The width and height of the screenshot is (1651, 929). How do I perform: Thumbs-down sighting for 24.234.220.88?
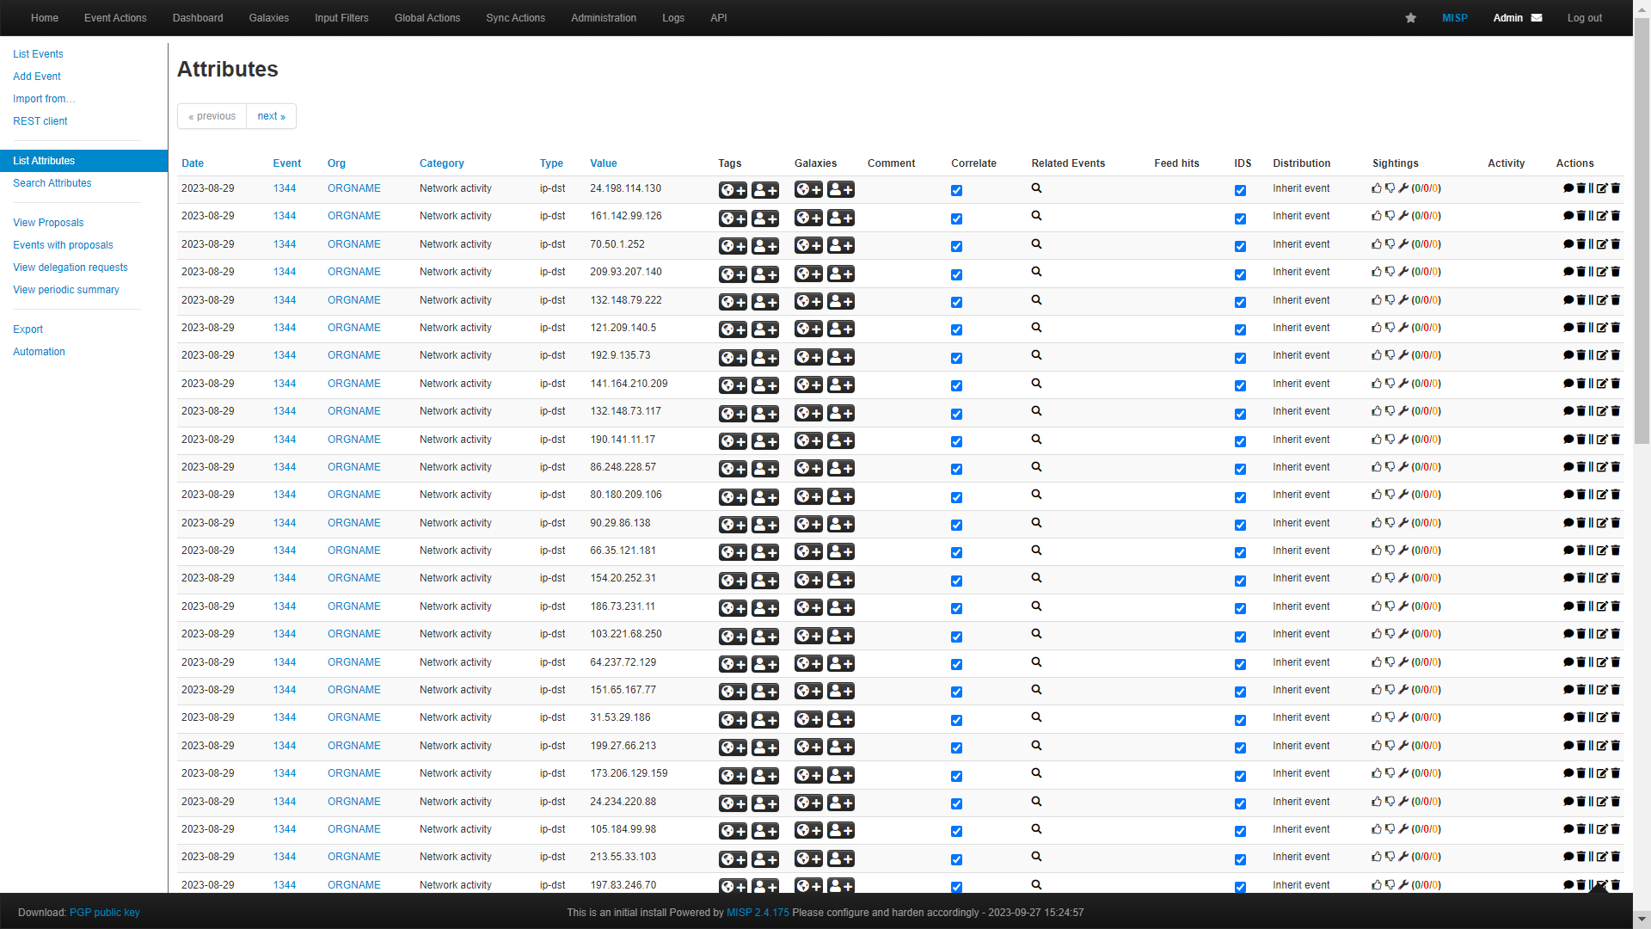click(1390, 802)
